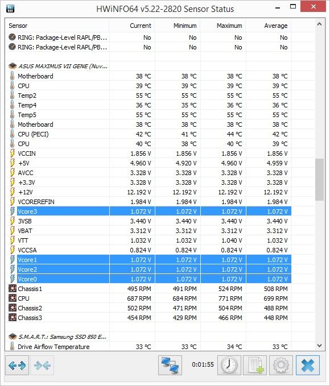
Task: Click the thermometer icon beside Temp5
Action: coord(12,115)
